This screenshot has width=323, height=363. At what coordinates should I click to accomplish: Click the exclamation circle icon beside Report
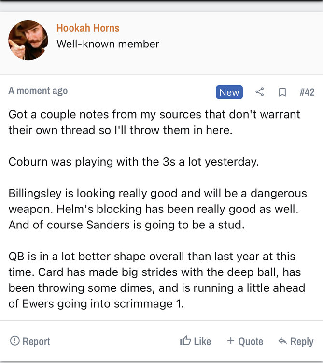coord(14,341)
